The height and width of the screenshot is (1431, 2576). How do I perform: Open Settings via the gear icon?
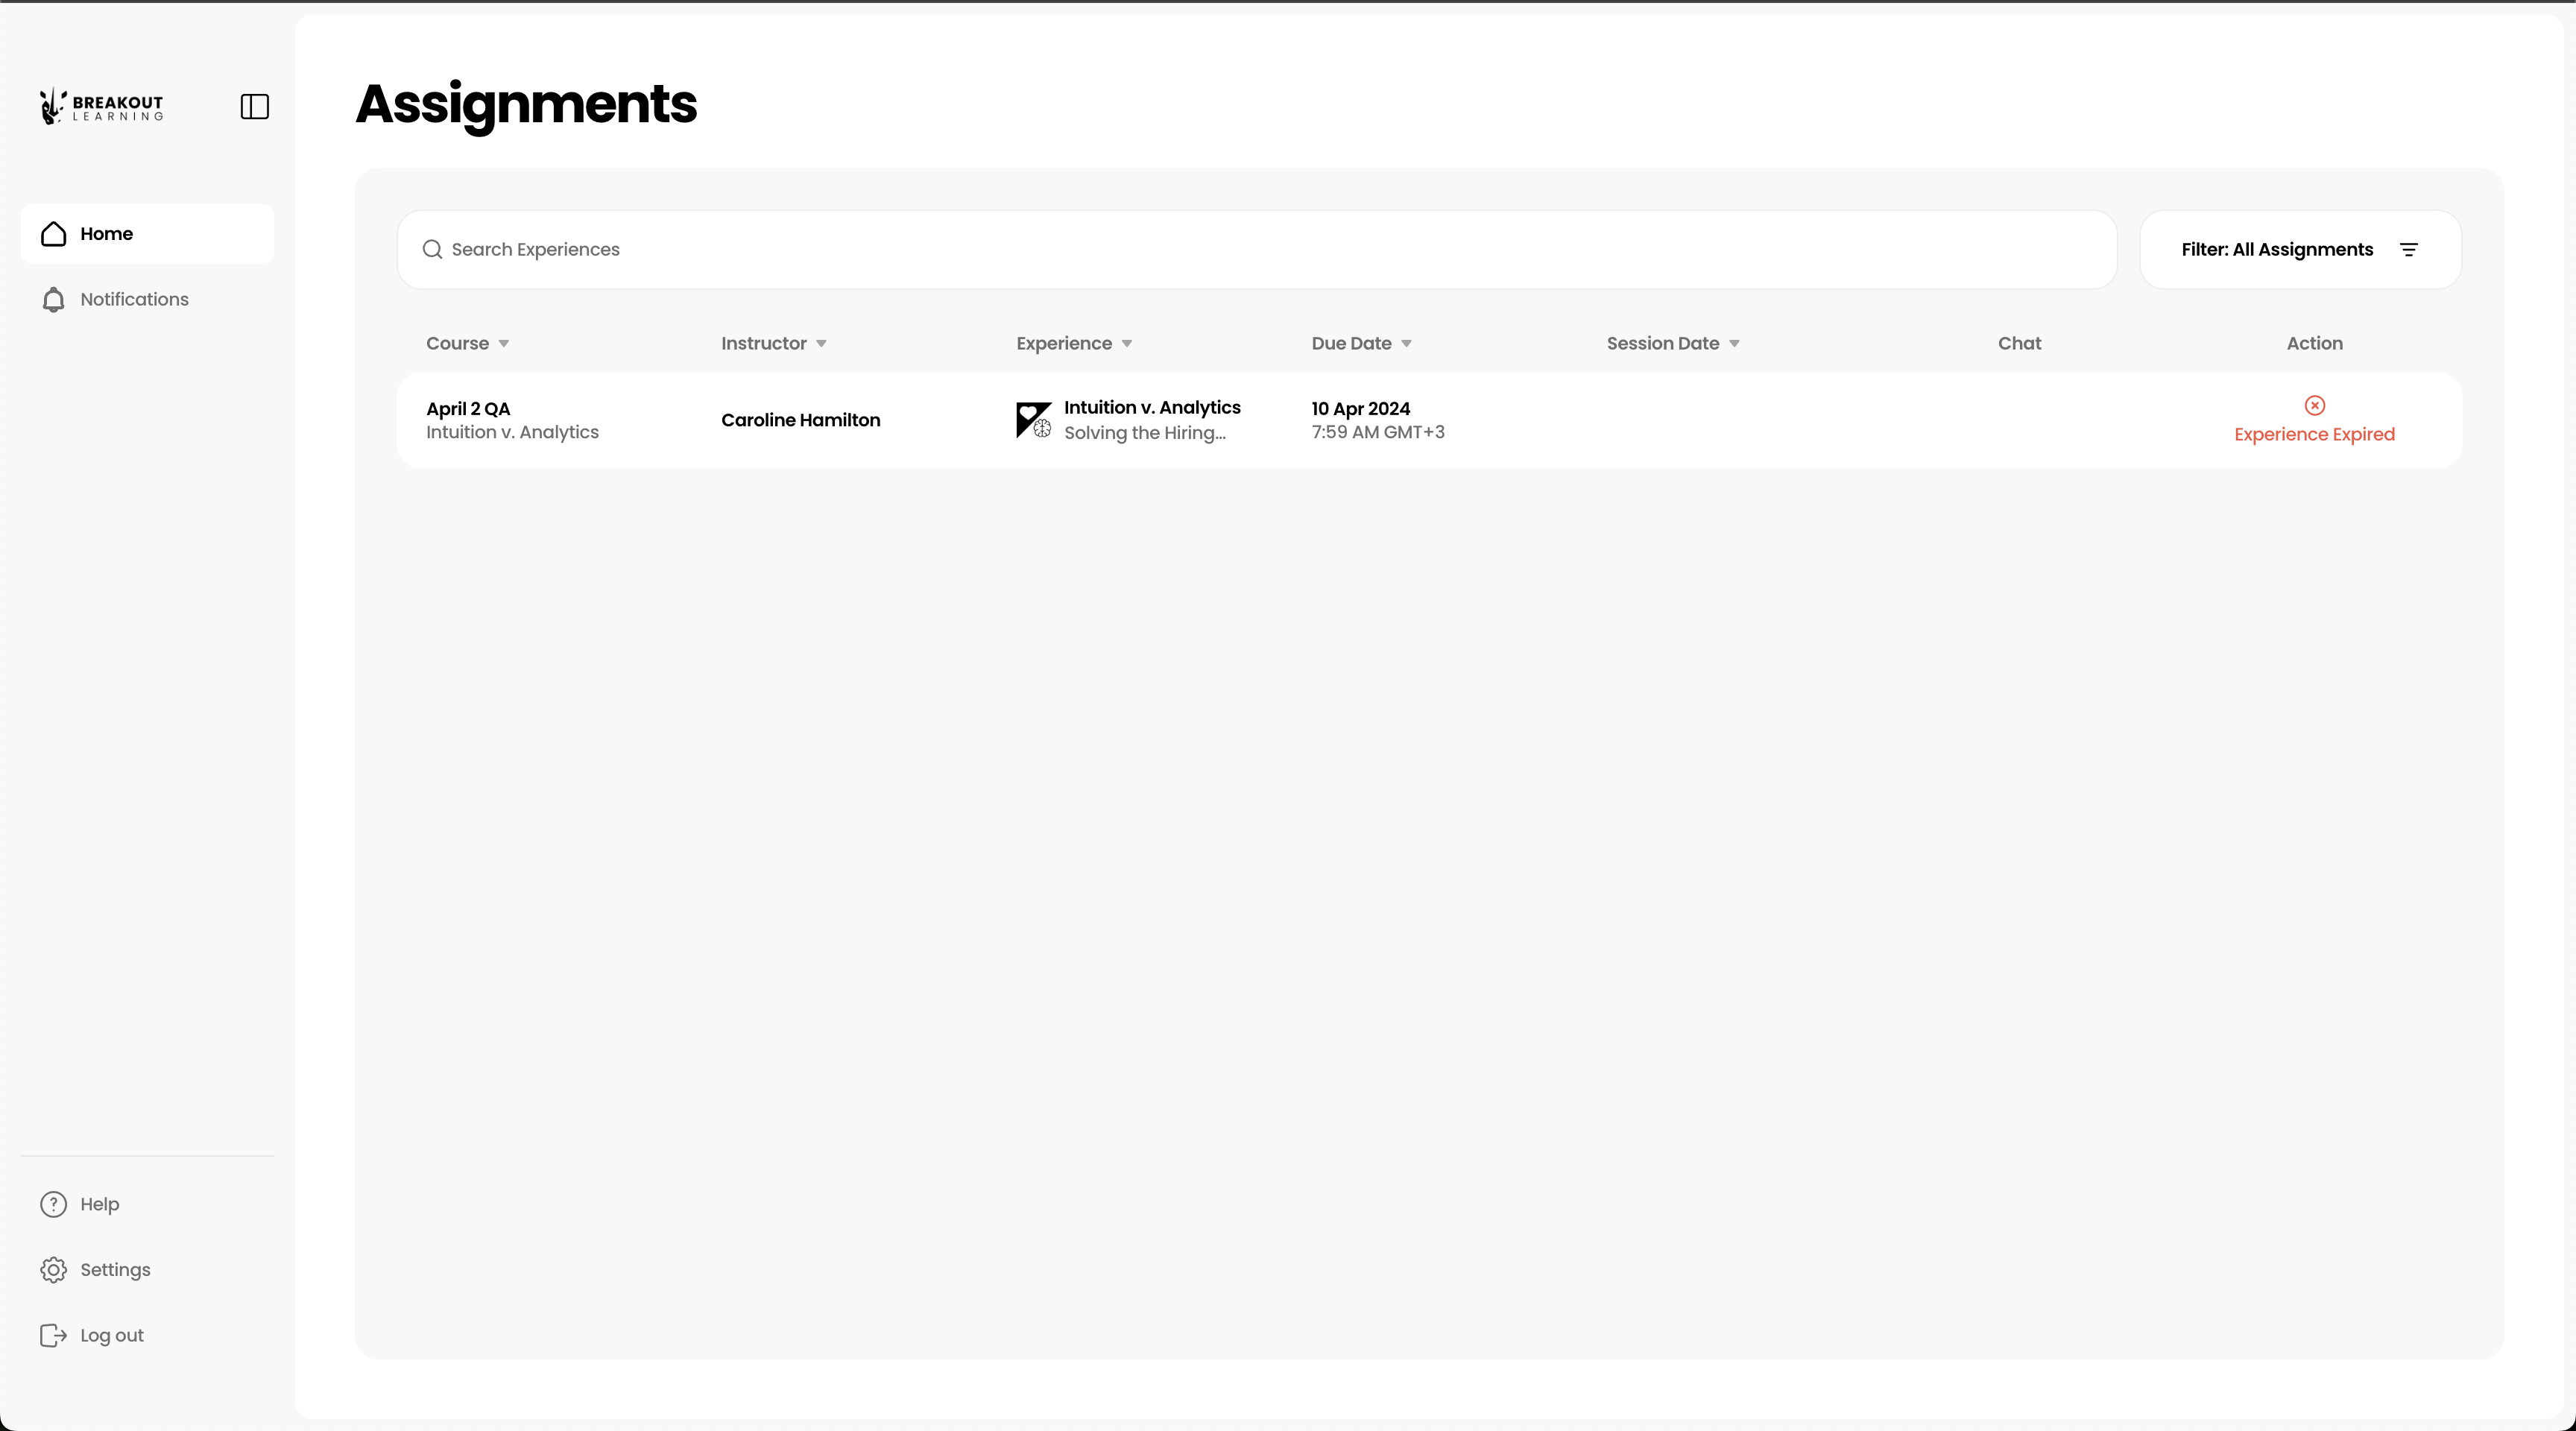(54, 1270)
